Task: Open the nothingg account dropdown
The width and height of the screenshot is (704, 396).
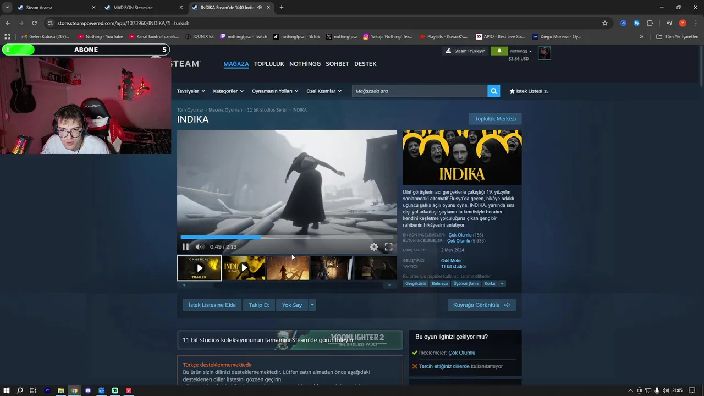Action: coord(521,51)
